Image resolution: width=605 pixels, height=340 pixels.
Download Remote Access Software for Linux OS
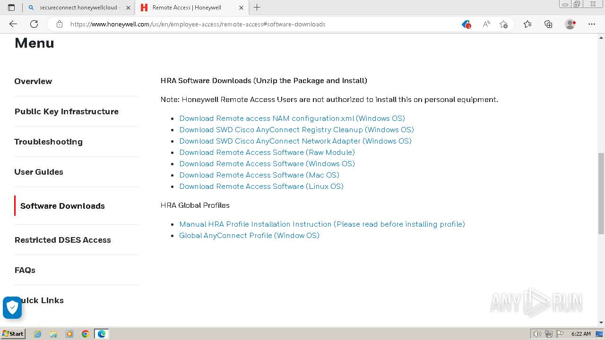point(261,187)
